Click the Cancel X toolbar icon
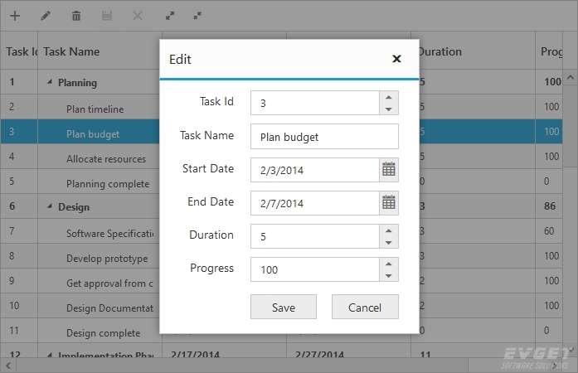 coord(138,16)
